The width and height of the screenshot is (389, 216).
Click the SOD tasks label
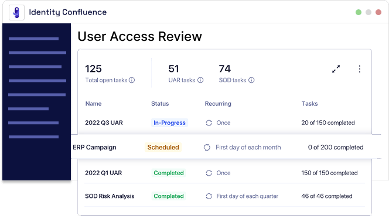(233, 81)
